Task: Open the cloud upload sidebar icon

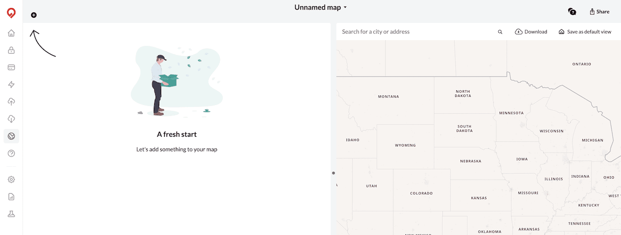Action: click(11, 102)
